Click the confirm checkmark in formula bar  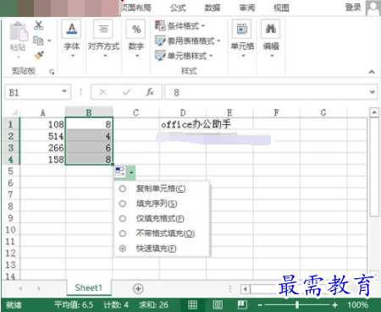tap(127, 92)
